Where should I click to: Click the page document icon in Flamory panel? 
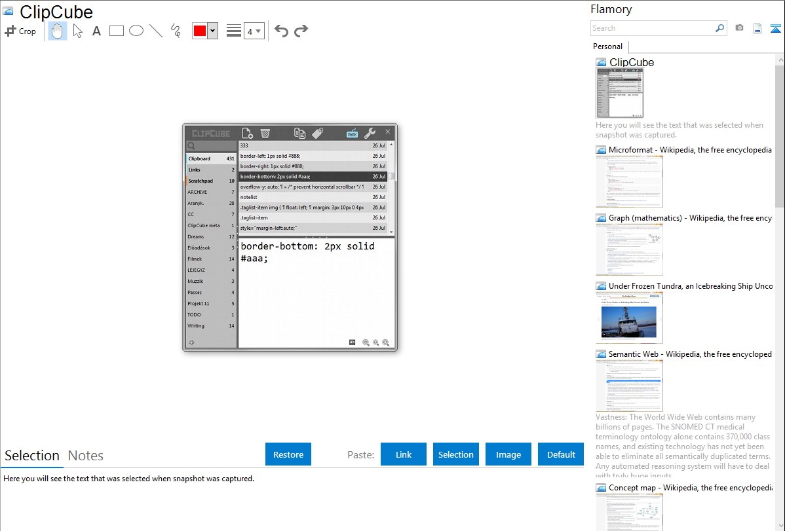coord(757,29)
